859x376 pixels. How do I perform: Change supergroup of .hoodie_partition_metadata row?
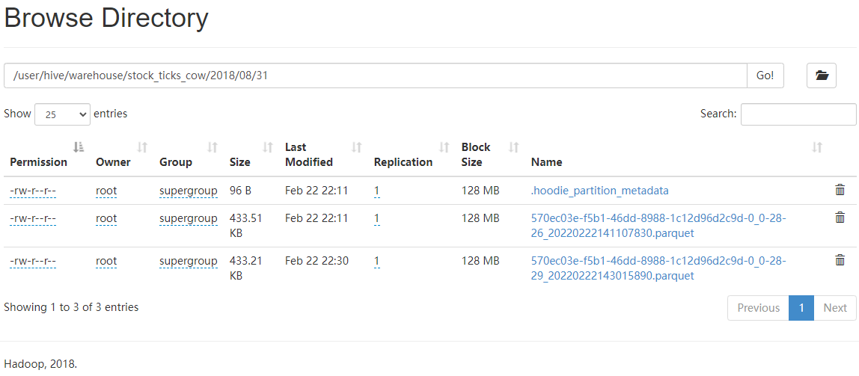click(189, 191)
